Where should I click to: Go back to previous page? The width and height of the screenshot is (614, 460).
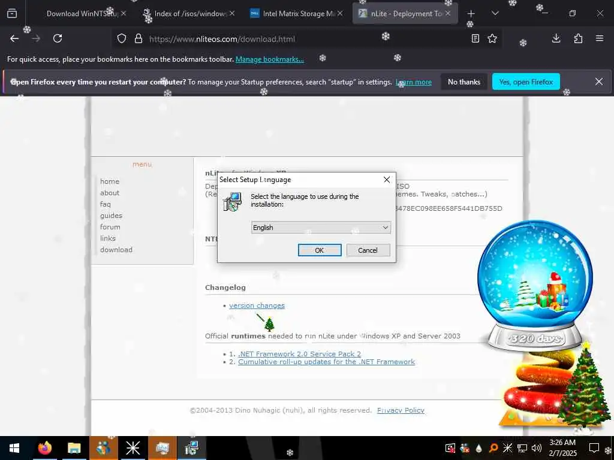click(14, 38)
